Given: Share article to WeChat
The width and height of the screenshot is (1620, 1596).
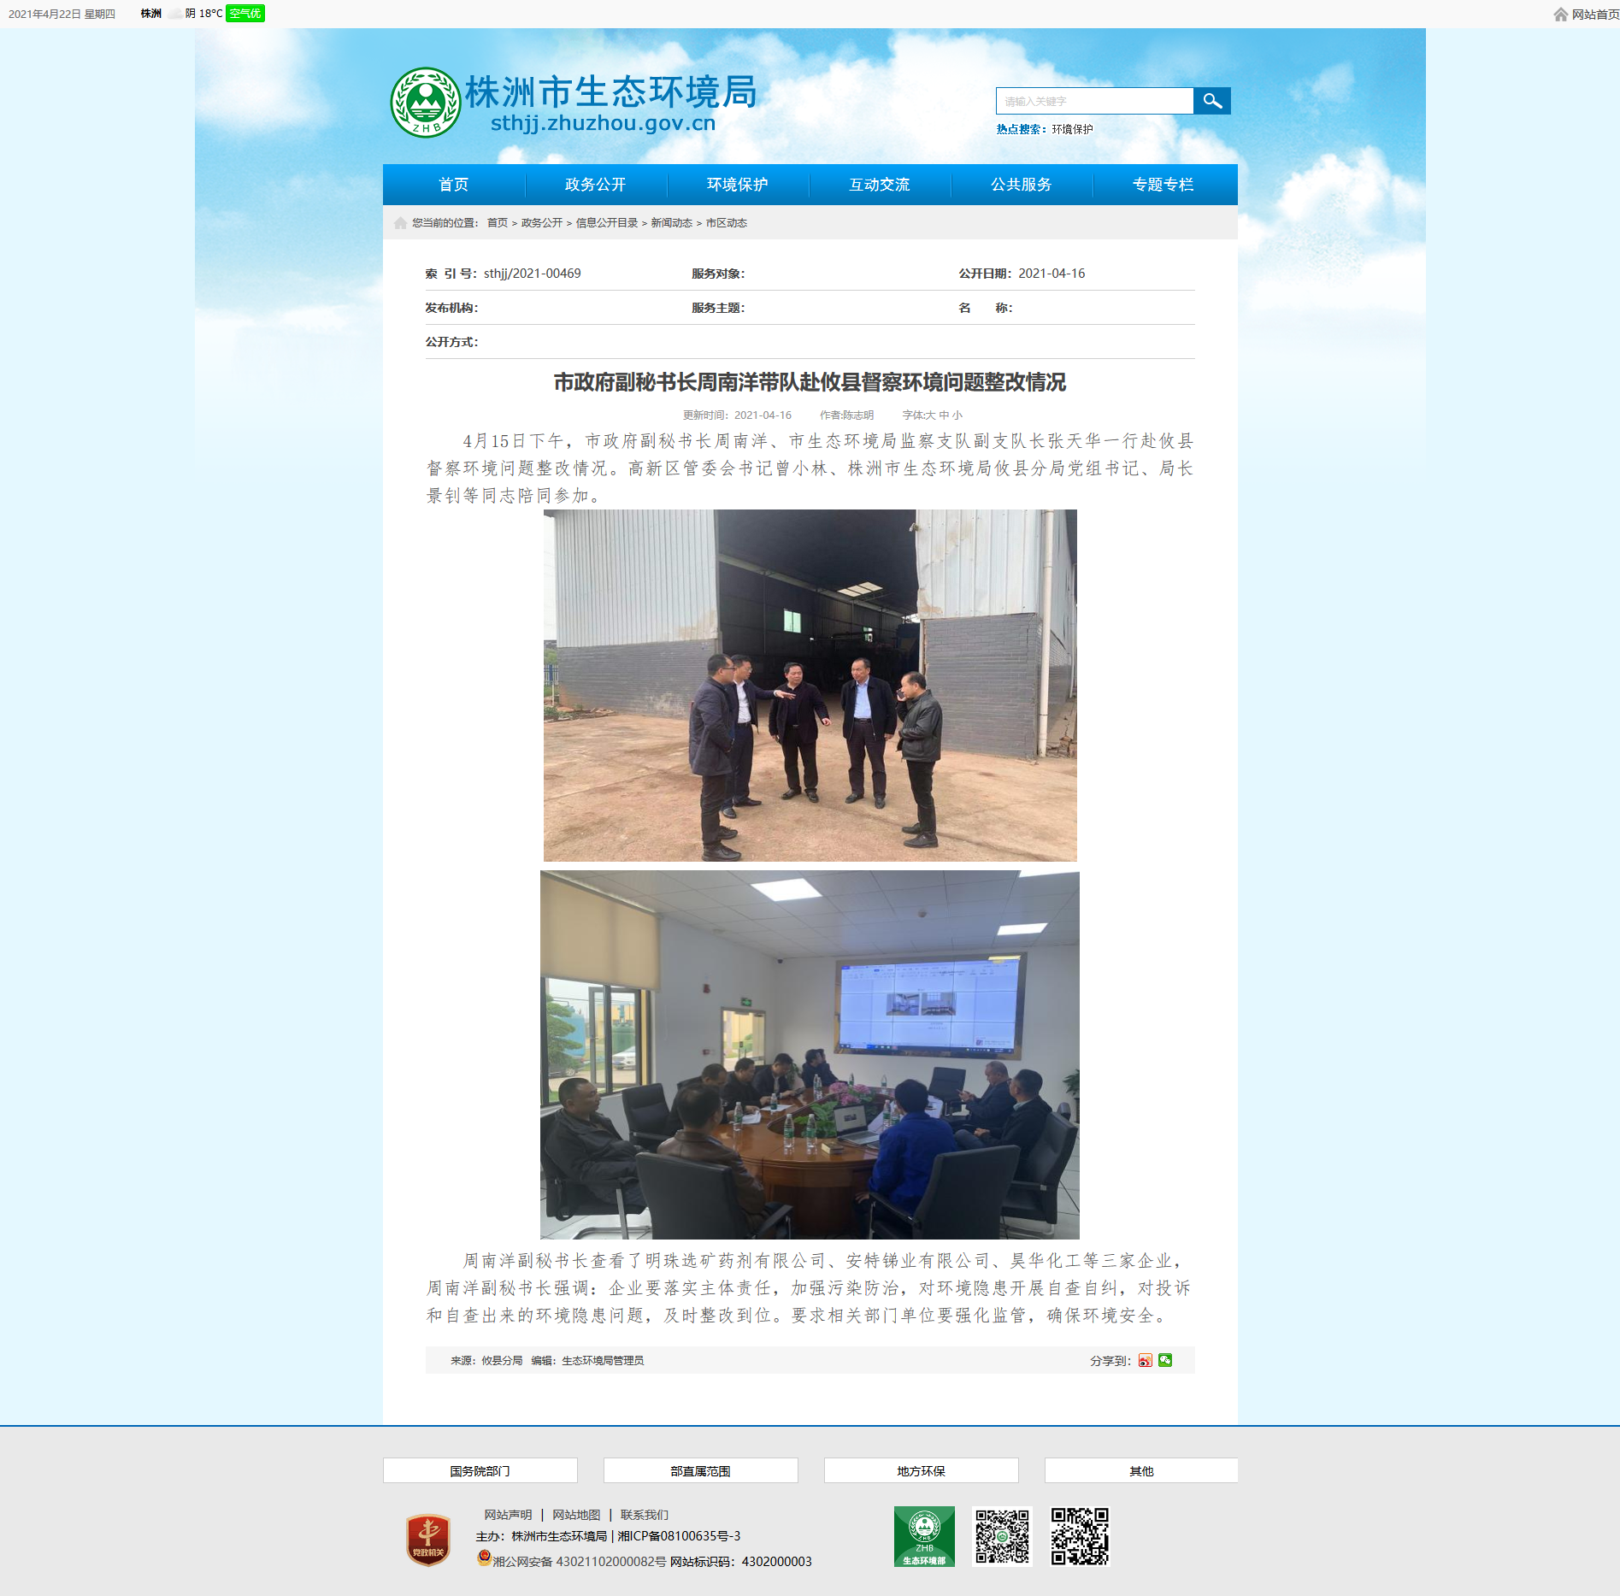Looking at the screenshot, I should [1165, 1360].
